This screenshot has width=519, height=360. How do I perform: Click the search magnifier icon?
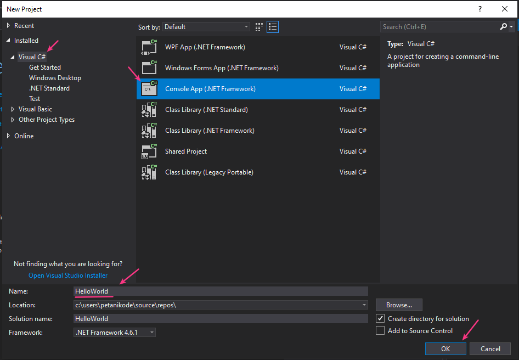coord(504,26)
